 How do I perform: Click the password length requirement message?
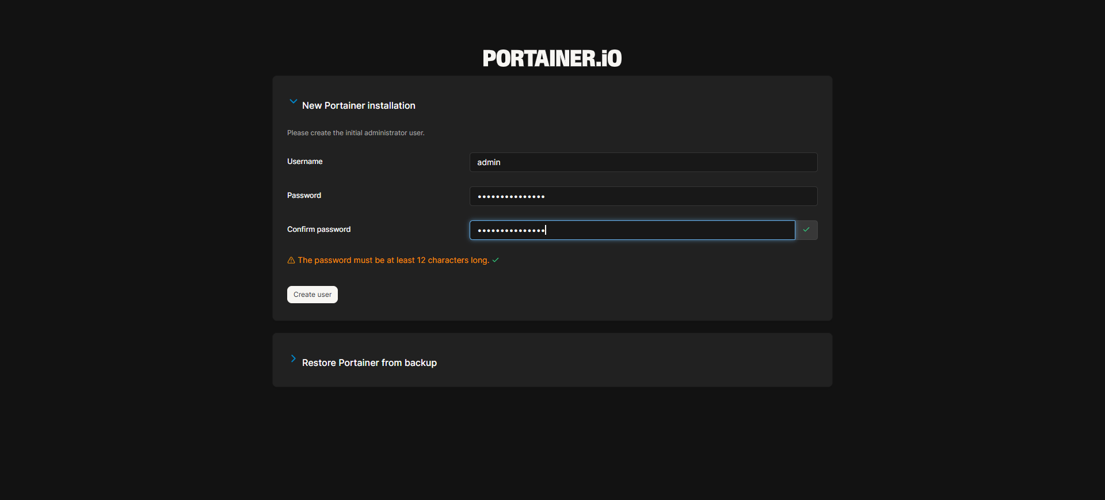point(394,260)
